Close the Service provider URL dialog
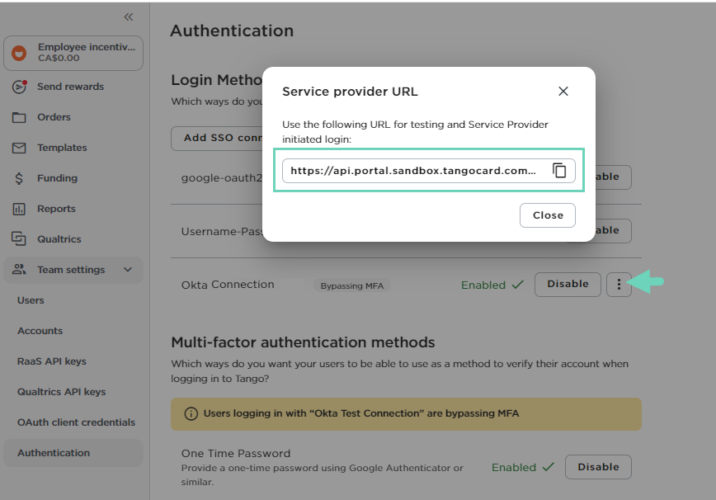 547,215
